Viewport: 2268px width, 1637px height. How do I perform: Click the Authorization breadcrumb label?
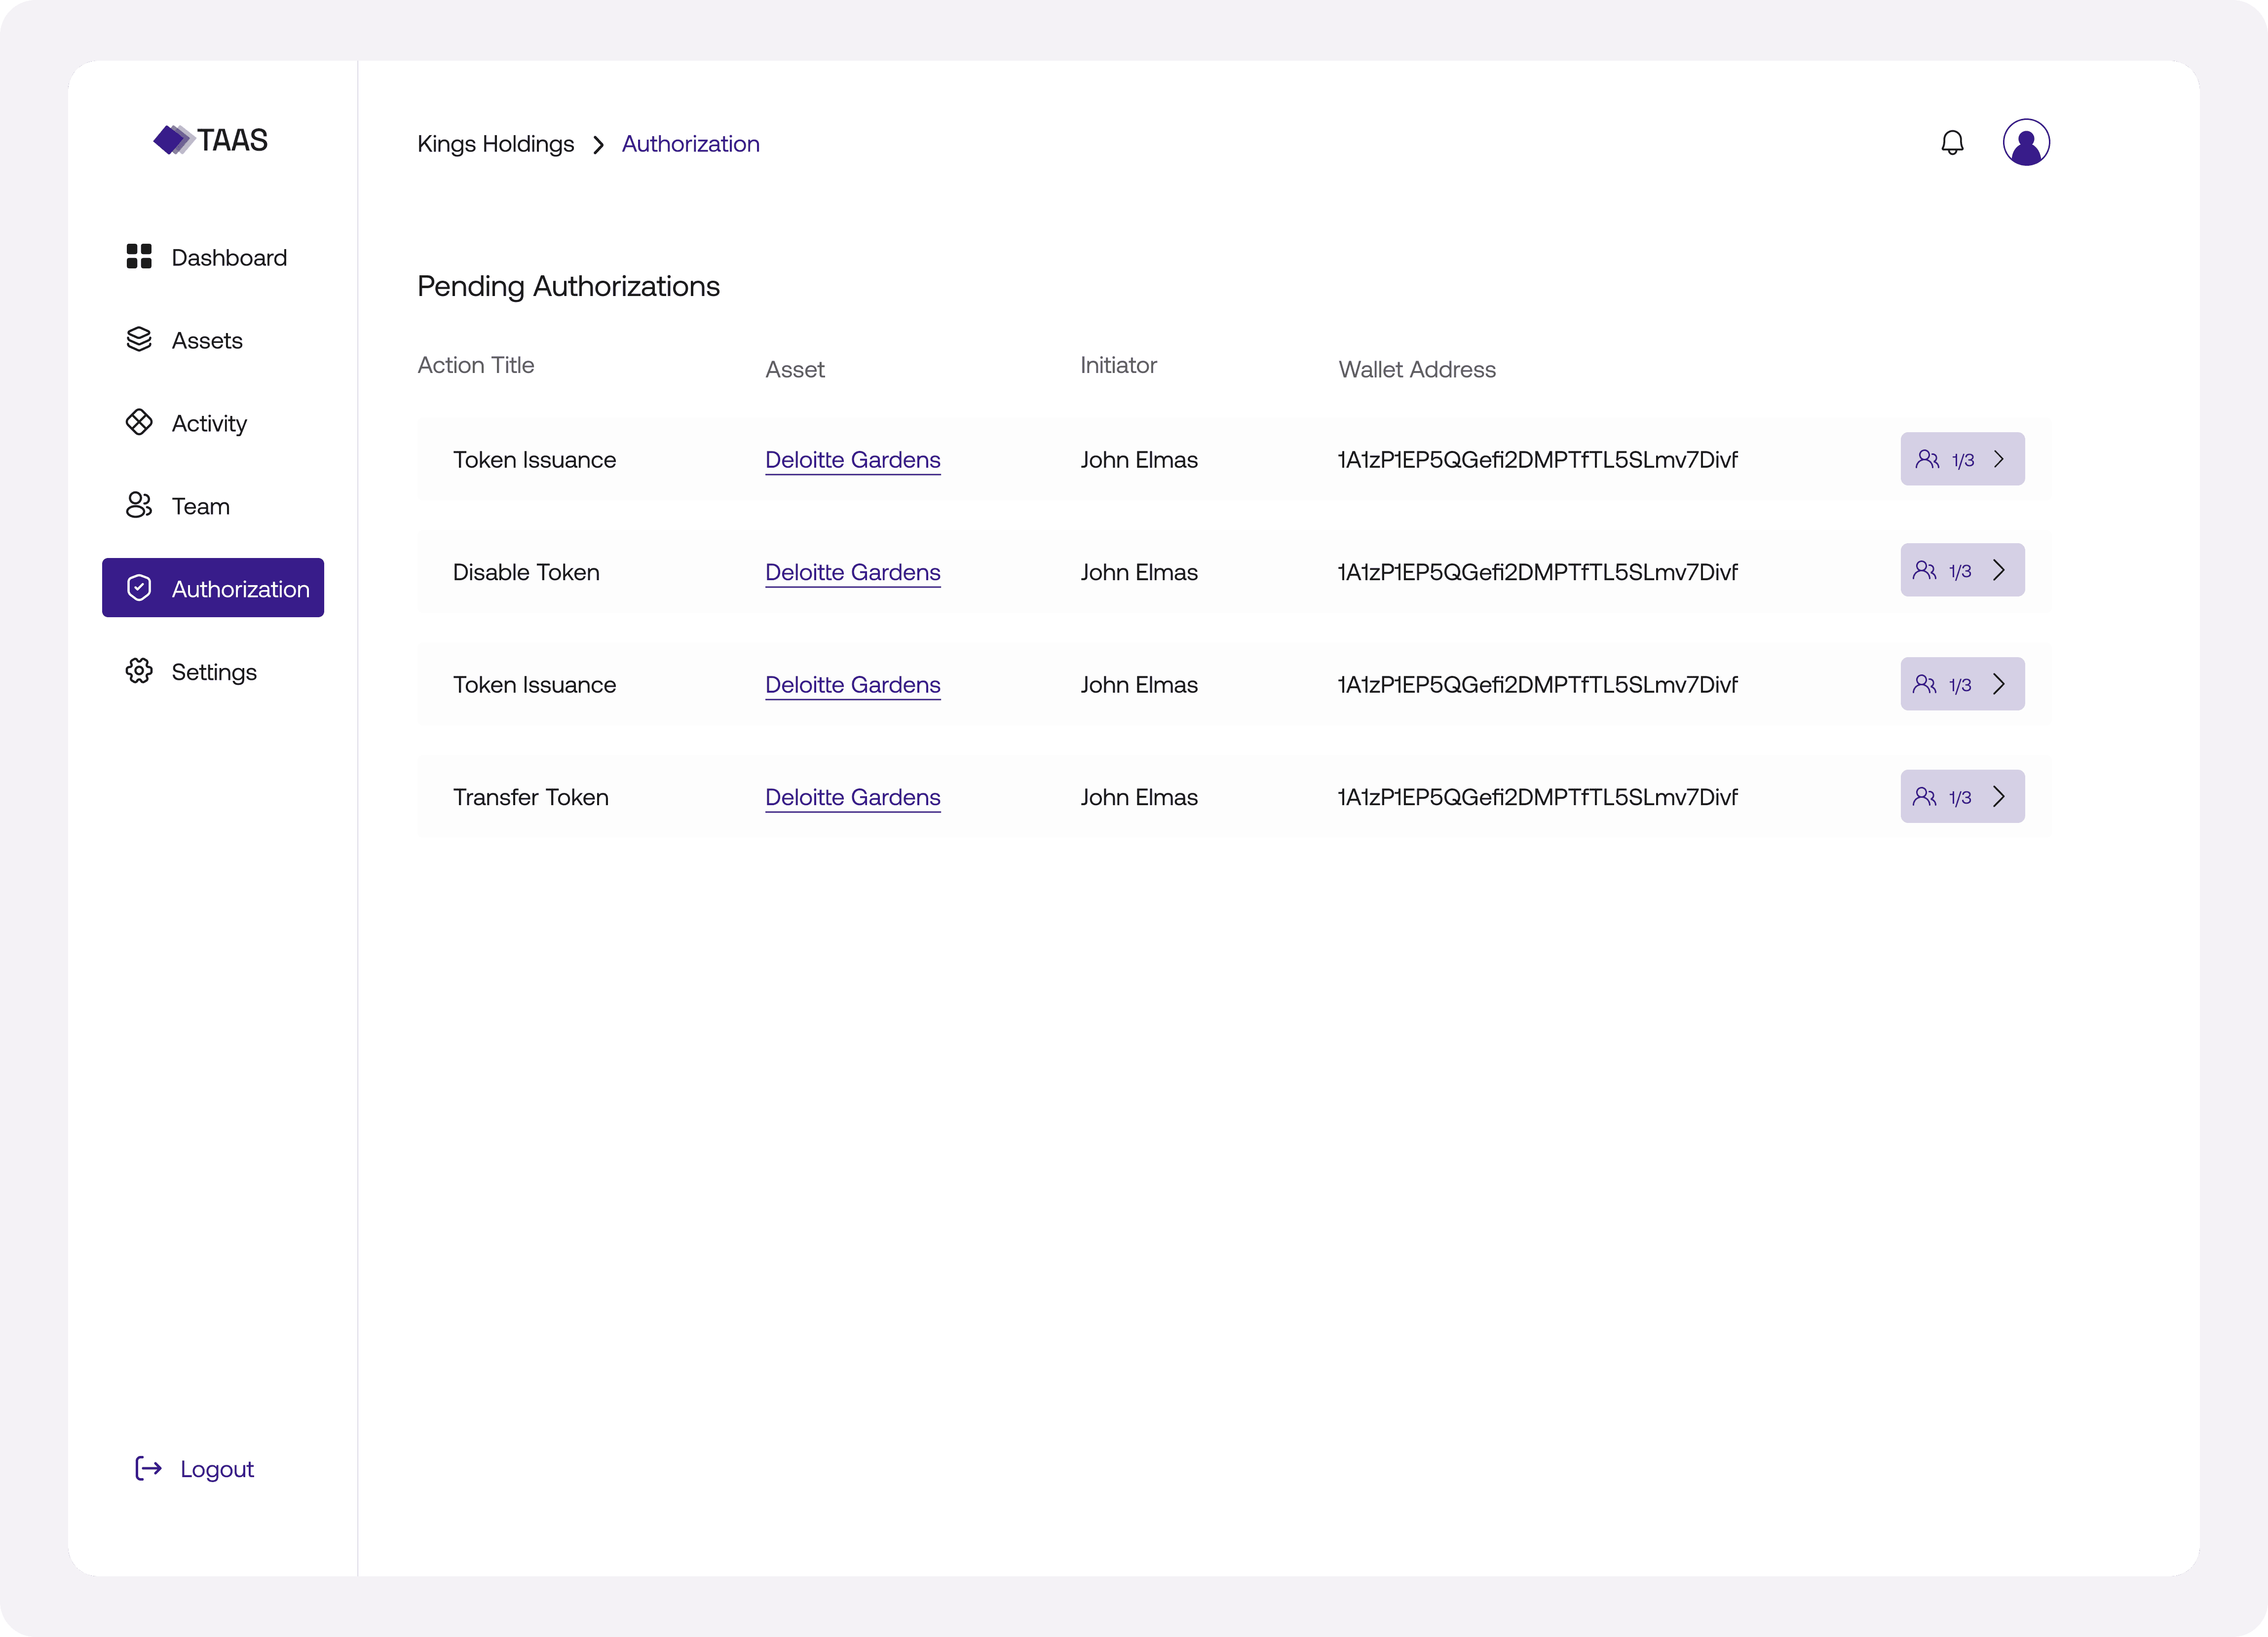(x=690, y=144)
